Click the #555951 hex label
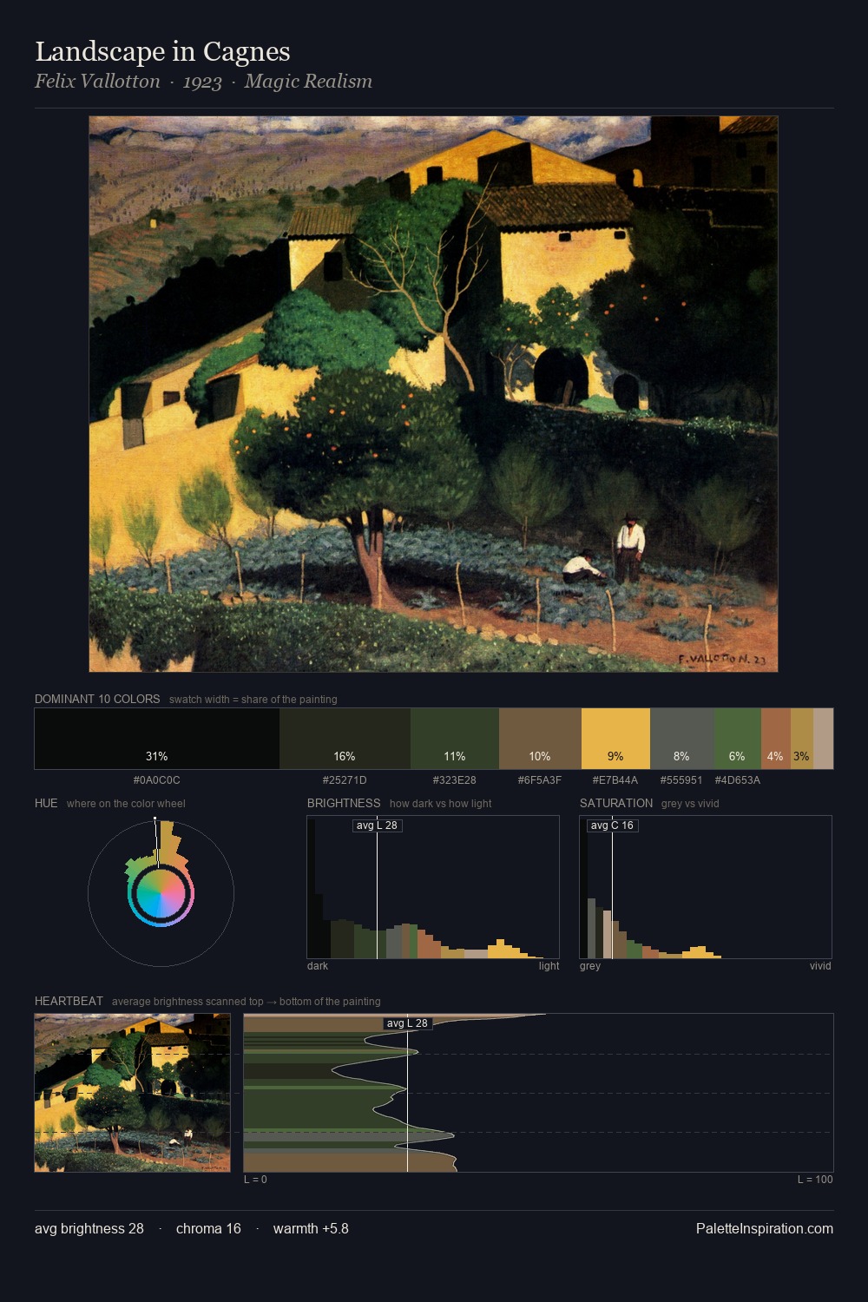The width and height of the screenshot is (868, 1302). 681,780
